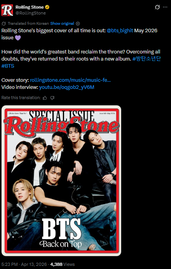Screen dimensions: 171x269
Task: Open the three-dot more options menu
Action: tap(165, 7)
